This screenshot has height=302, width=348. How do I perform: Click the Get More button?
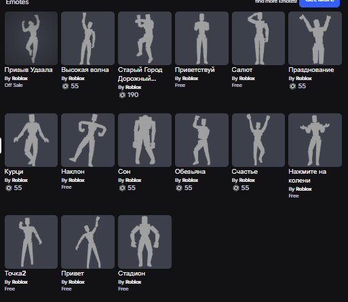pos(320,3)
